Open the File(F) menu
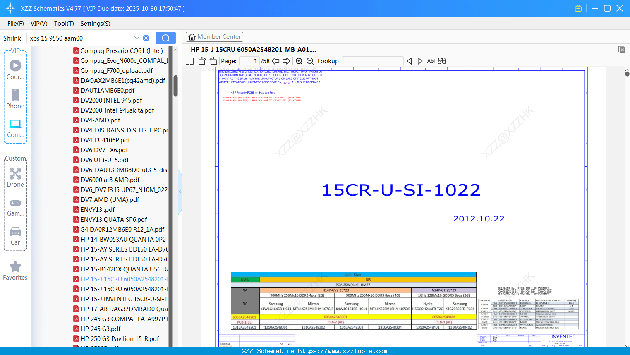Image resolution: width=630 pixels, height=355 pixels. 16,24
